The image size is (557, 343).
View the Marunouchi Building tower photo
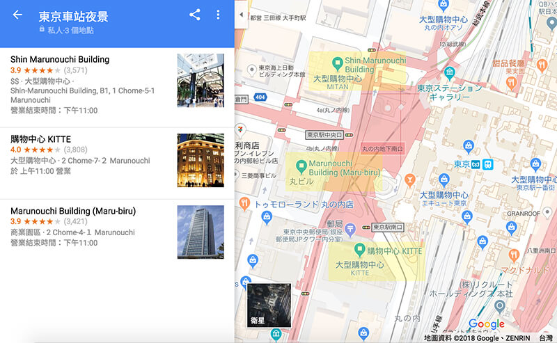201,232
